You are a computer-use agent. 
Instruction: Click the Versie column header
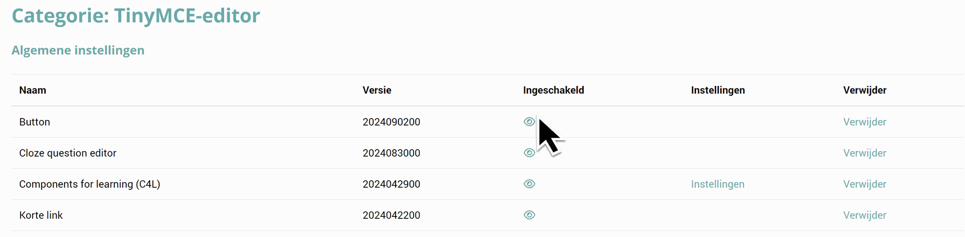(377, 90)
